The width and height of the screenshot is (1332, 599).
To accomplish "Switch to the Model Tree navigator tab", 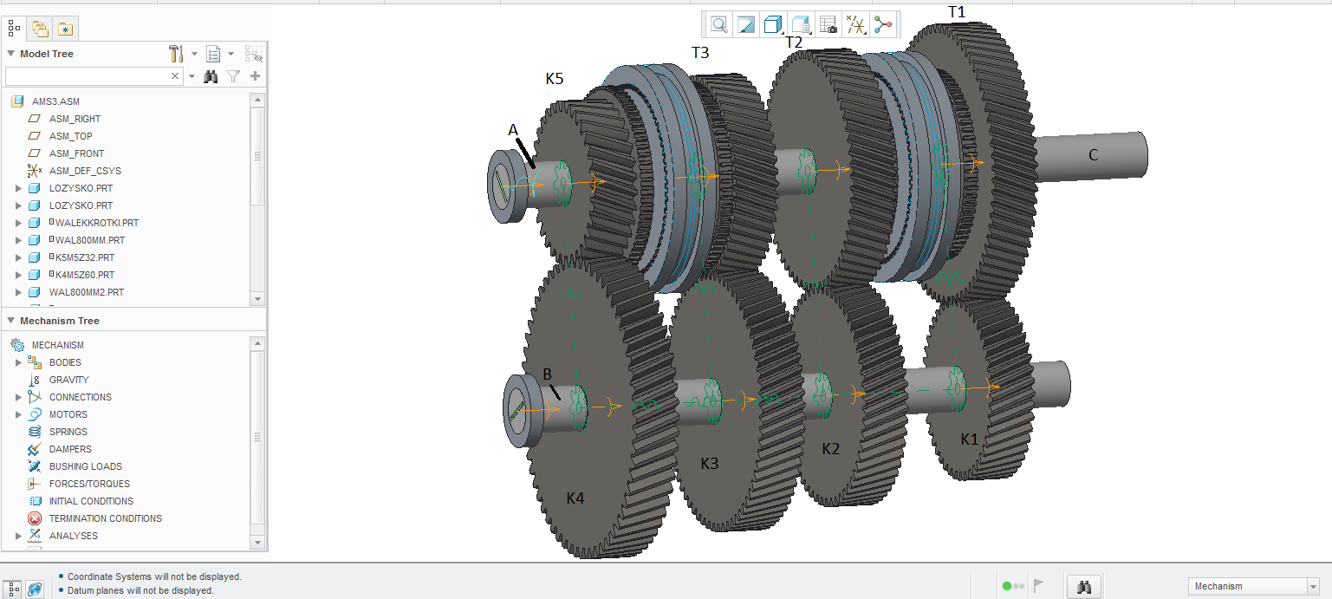I will point(14,29).
